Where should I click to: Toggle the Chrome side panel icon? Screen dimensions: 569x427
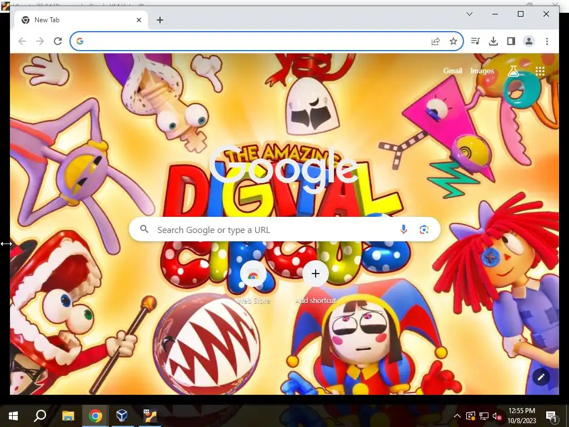point(511,41)
